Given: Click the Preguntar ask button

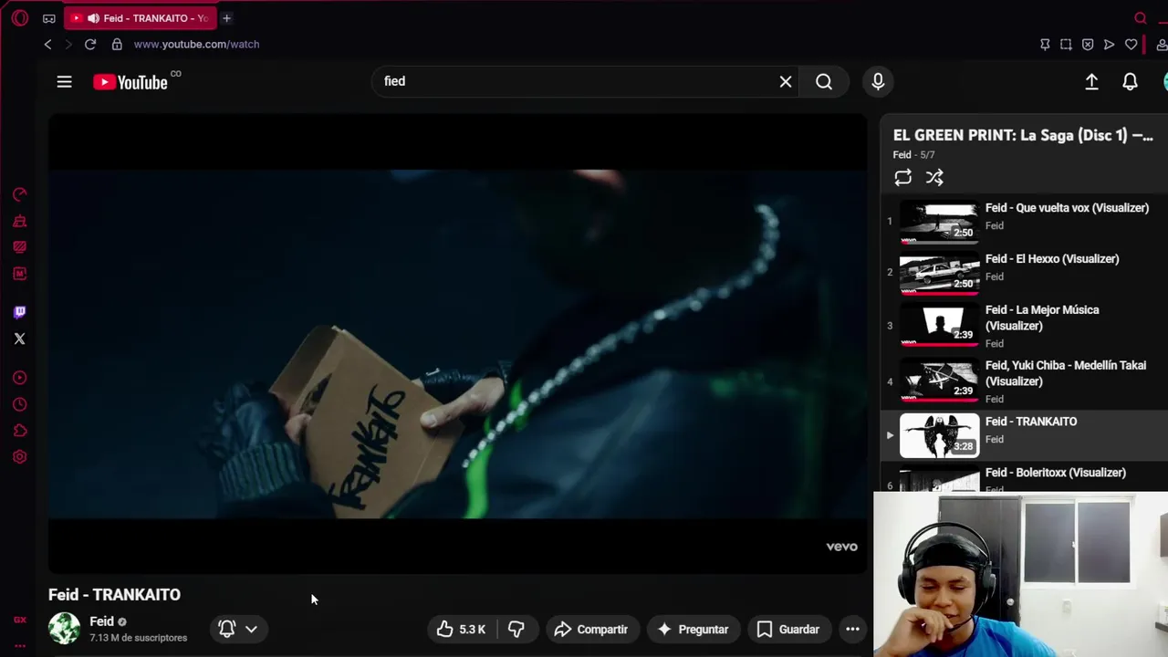Looking at the screenshot, I should click(x=693, y=629).
